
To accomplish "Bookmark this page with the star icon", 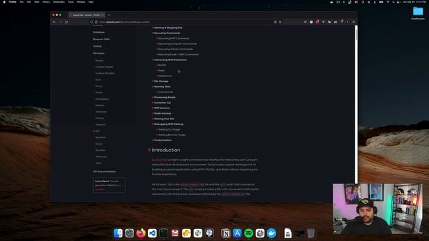I will click(280, 22).
